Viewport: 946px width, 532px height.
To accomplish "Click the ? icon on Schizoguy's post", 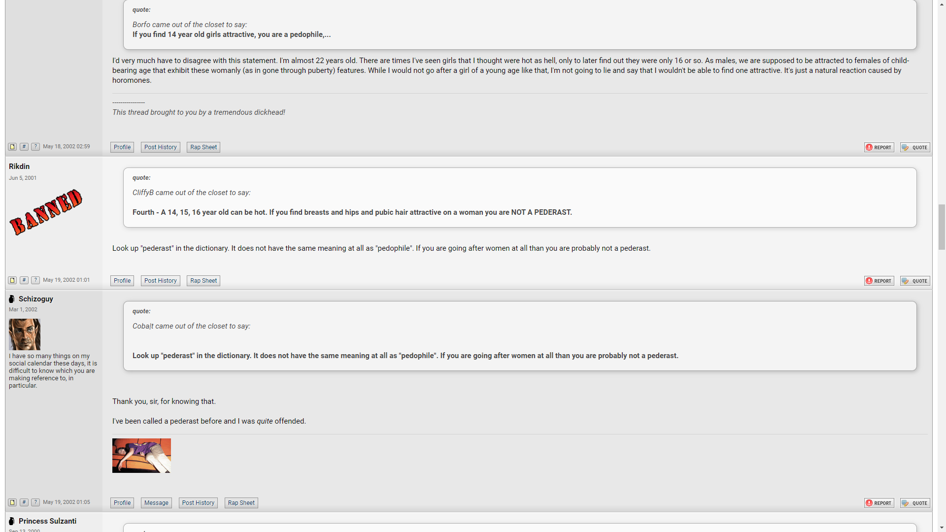I will tap(35, 502).
